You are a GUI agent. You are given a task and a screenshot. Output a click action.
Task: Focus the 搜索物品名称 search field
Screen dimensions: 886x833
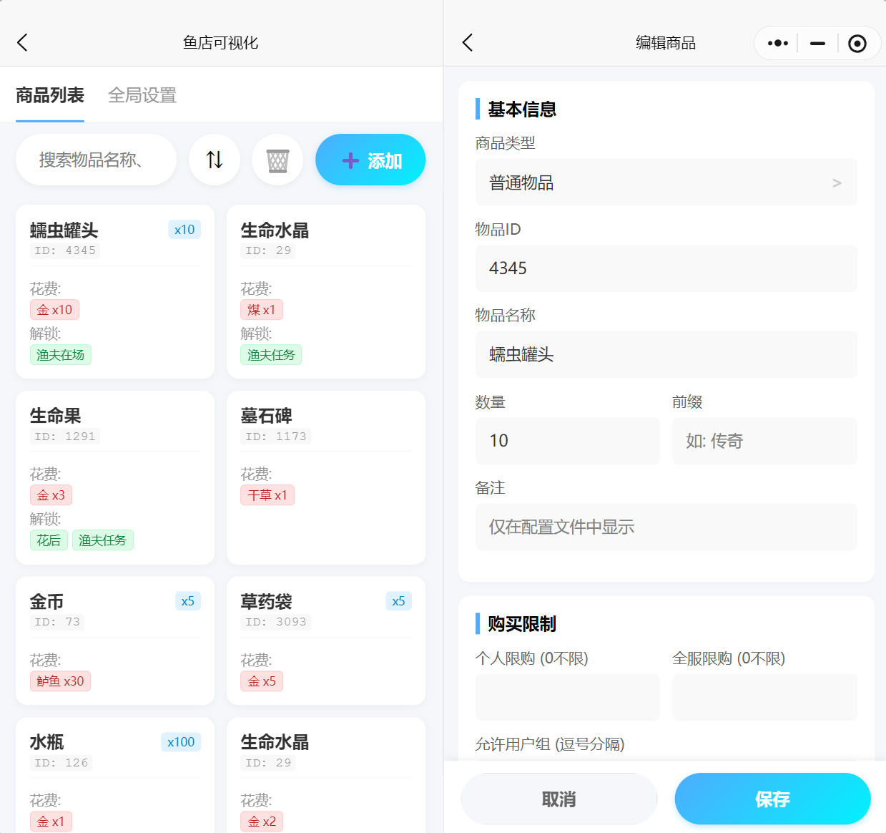[x=96, y=160]
